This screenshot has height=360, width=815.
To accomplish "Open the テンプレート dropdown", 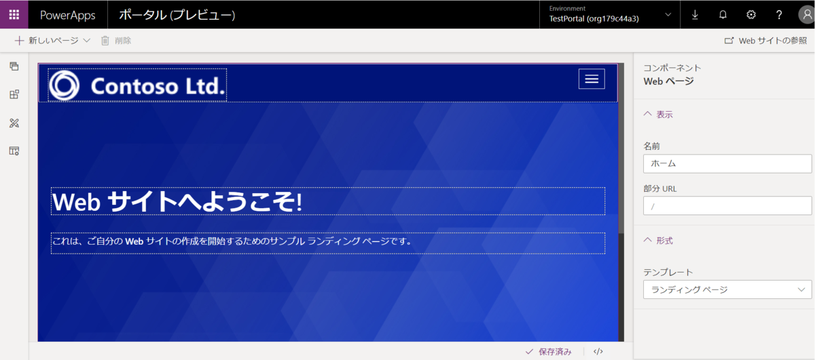I will (x=727, y=289).
